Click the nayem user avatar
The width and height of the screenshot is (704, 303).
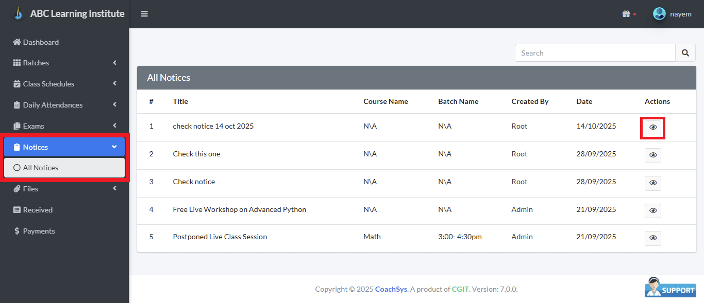(x=659, y=14)
